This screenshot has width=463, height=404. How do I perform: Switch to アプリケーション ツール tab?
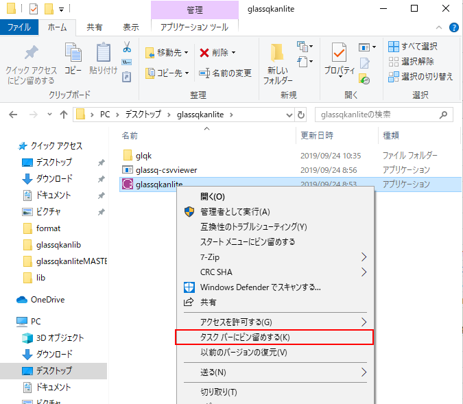pos(194,27)
